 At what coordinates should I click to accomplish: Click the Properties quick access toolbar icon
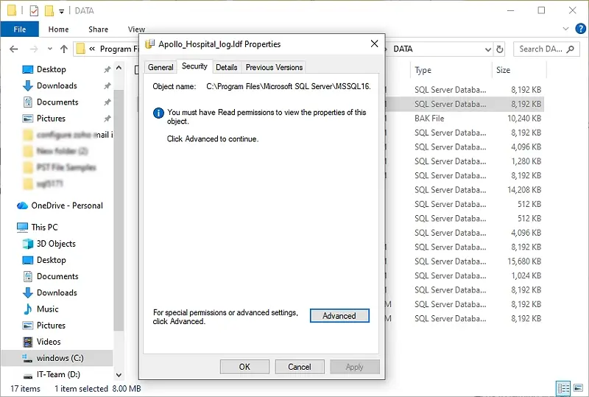point(34,10)
